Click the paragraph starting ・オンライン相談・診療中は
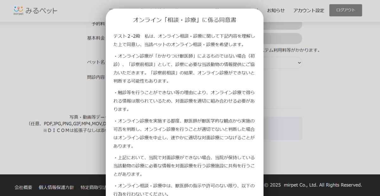 [184, 190]
